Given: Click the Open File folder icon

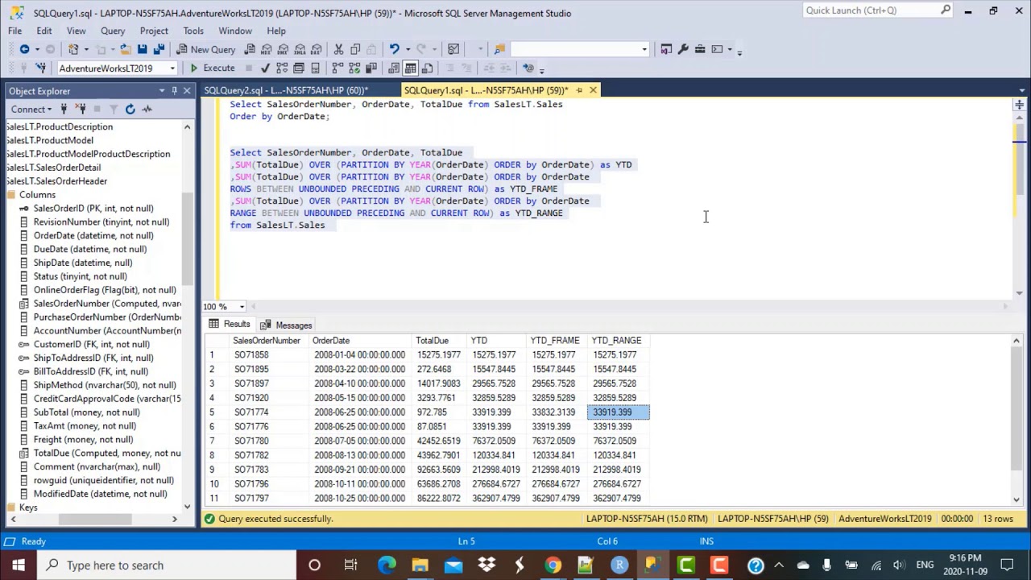Looking at the screenshot, I should point(125,49).
